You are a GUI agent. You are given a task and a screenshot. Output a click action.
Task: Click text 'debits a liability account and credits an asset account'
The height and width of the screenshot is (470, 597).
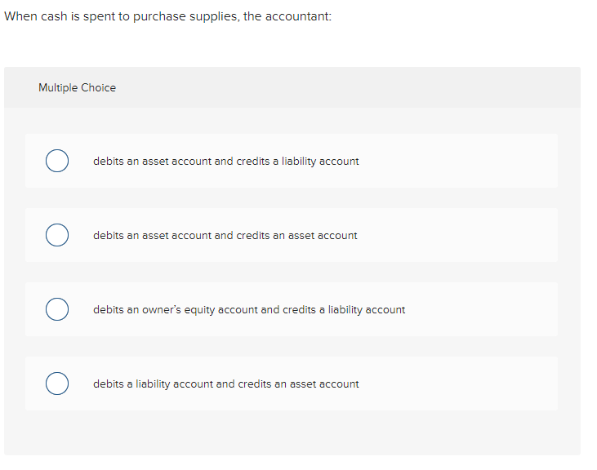tap(225, 384)
